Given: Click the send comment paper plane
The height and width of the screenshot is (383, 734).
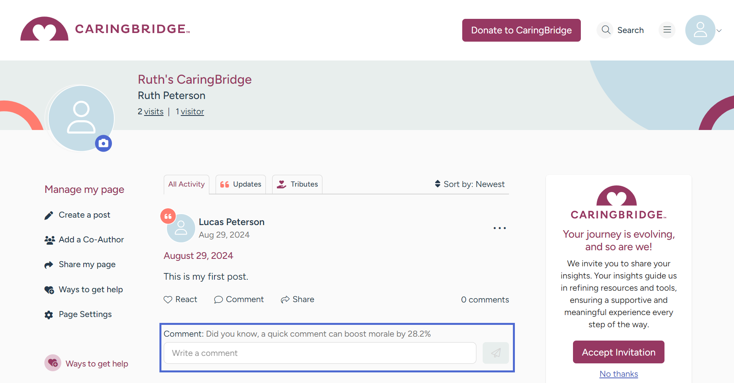Looking at the screenshot, I should point(496,353).
